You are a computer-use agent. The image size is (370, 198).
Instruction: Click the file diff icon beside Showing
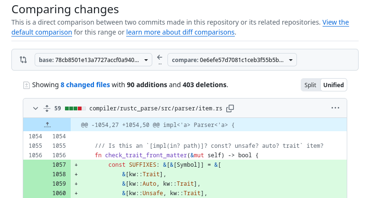[27, 85]
